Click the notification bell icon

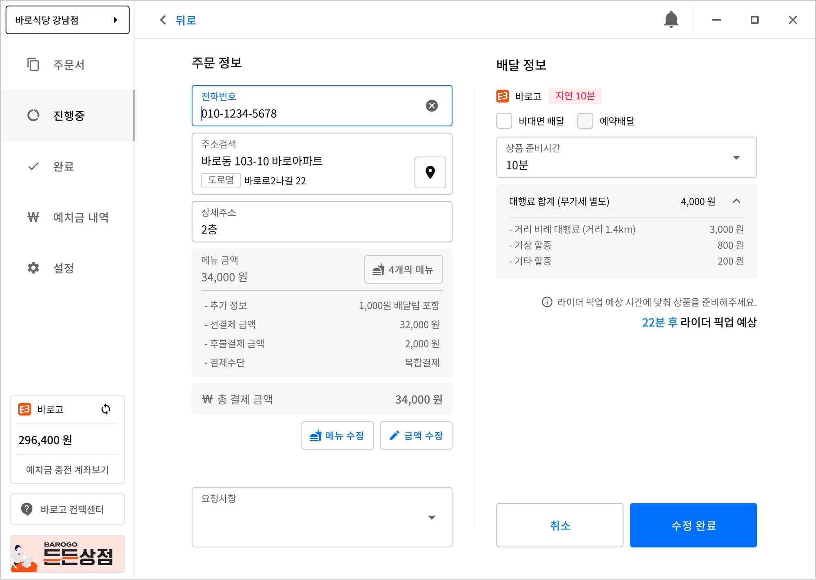pyautogui.click(x=671, y=20)
